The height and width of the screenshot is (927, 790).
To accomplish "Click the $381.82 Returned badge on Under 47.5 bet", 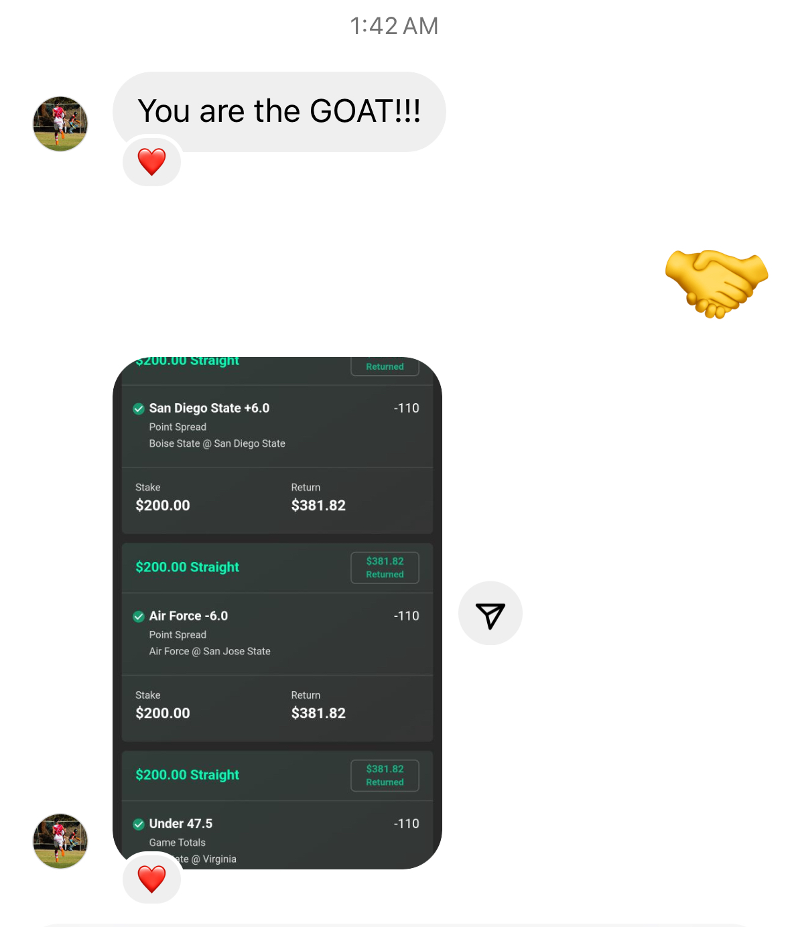I will (385, 775).
